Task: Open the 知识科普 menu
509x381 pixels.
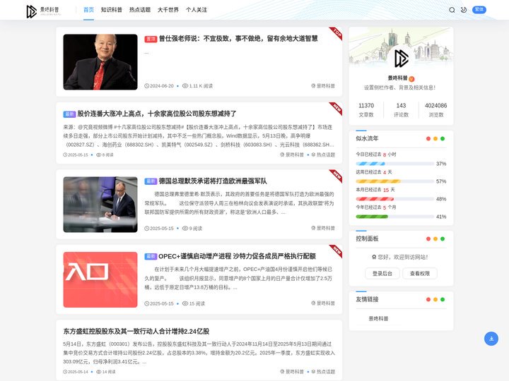Action: (x=112, y=10)
